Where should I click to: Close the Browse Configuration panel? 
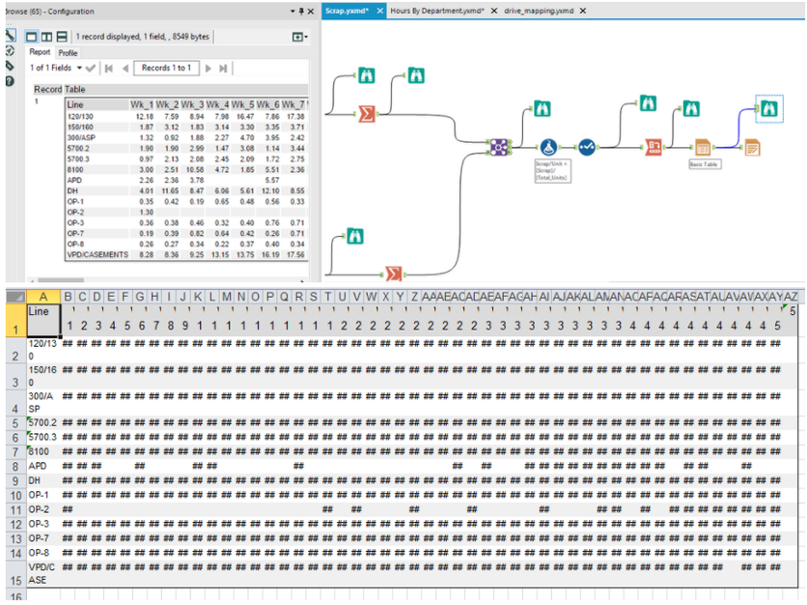pos(310,11)
